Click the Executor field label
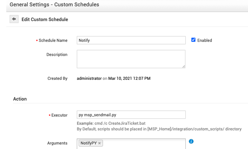The width and height of the screenshot is (248, 149). click(59, 115)
